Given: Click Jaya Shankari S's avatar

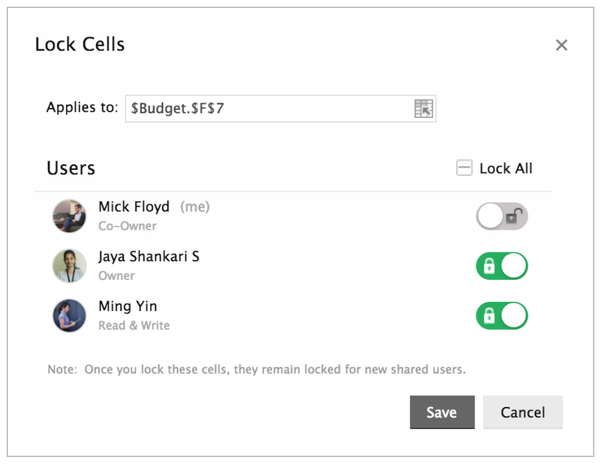Looking at the screenshot, I should tap(69, 266).
